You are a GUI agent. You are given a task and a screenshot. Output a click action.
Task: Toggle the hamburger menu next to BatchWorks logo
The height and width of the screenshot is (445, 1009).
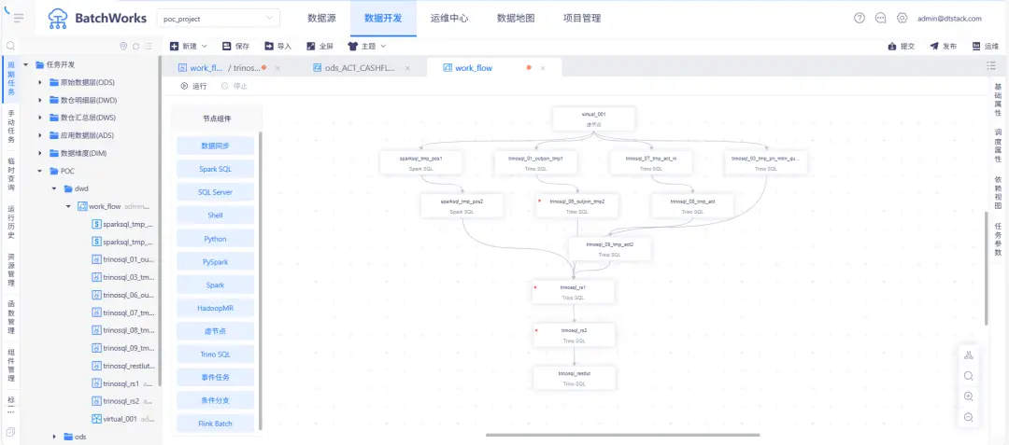click(18, 18)
